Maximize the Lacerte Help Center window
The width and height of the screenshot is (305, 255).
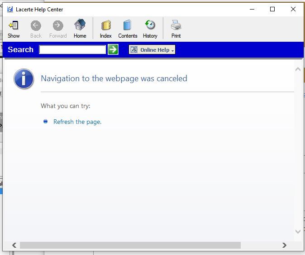pyautogui.click(x=272, y=9)
